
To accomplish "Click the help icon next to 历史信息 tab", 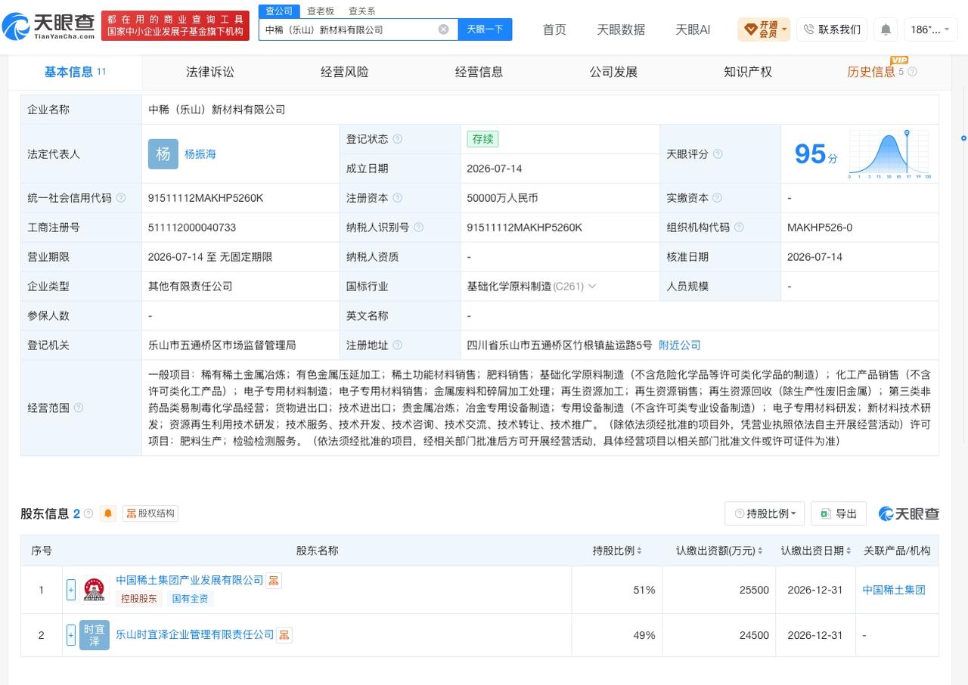I will [912, 72].
